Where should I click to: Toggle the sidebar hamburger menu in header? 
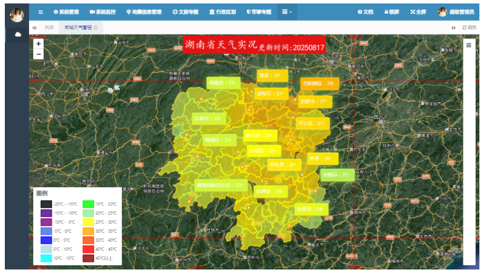click(x=40, y=12)
